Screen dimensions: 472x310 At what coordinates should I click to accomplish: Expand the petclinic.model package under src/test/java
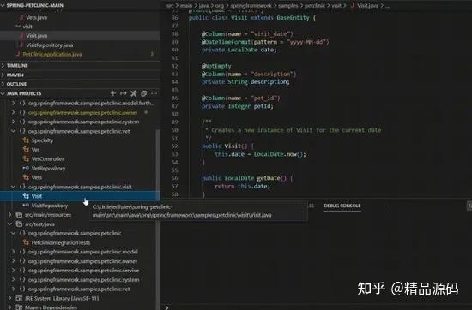tap(13, 252)
